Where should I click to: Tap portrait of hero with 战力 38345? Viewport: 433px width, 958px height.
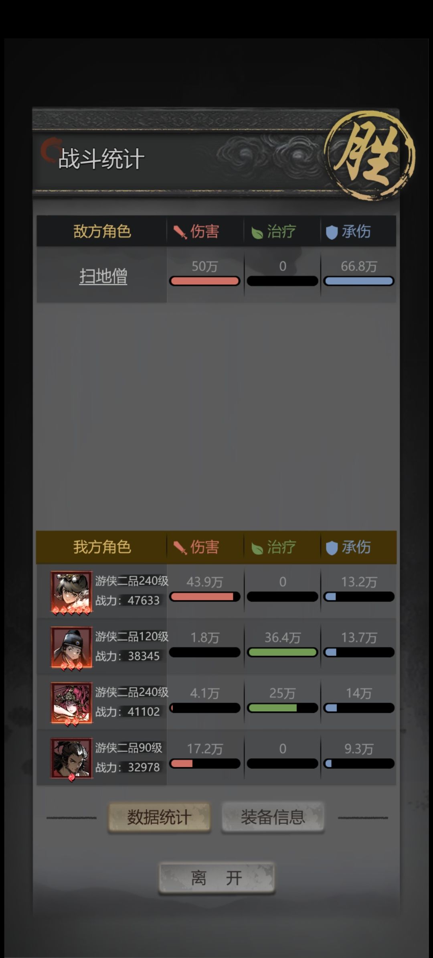pyautogui.click(x=71, y=647)
